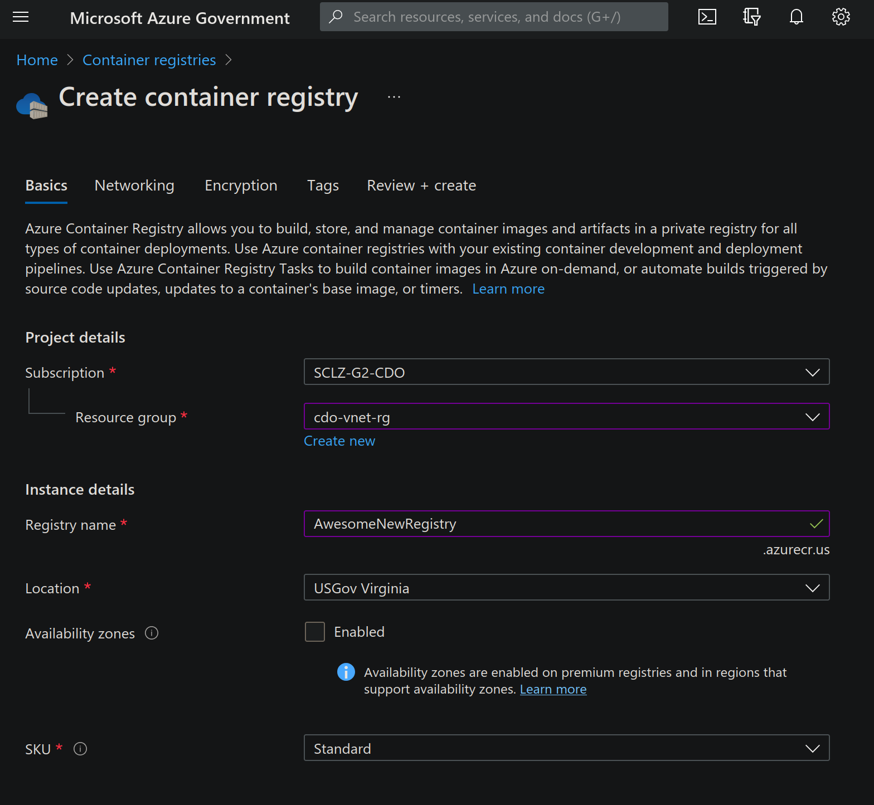This screenshot has height=805, width=874.
Task: Click the Subscription field label
Action: click(x=65, y=373)
